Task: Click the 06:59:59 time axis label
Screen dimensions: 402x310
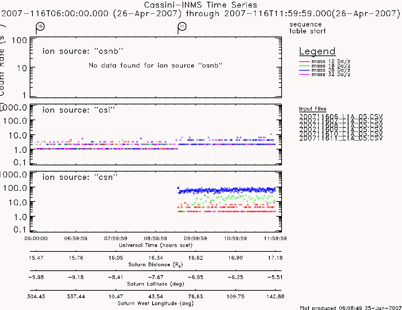Action: click(76, 238)
